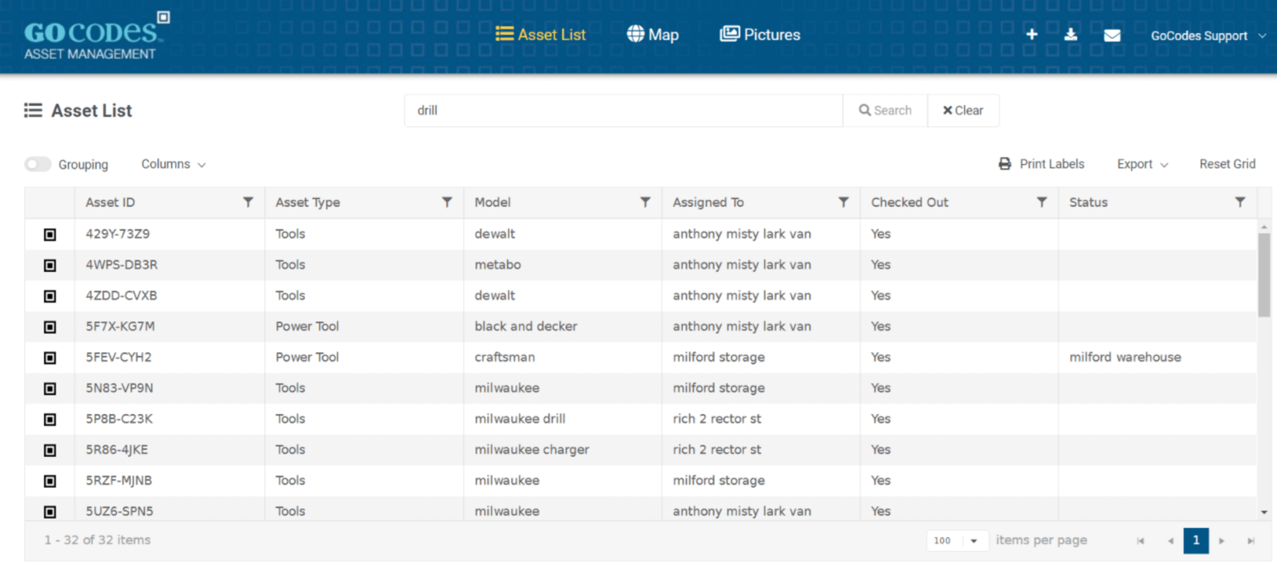Click the QR icon for asset 429Y-73Z9
Screen dimensions: 1277x566
(49, 234)
